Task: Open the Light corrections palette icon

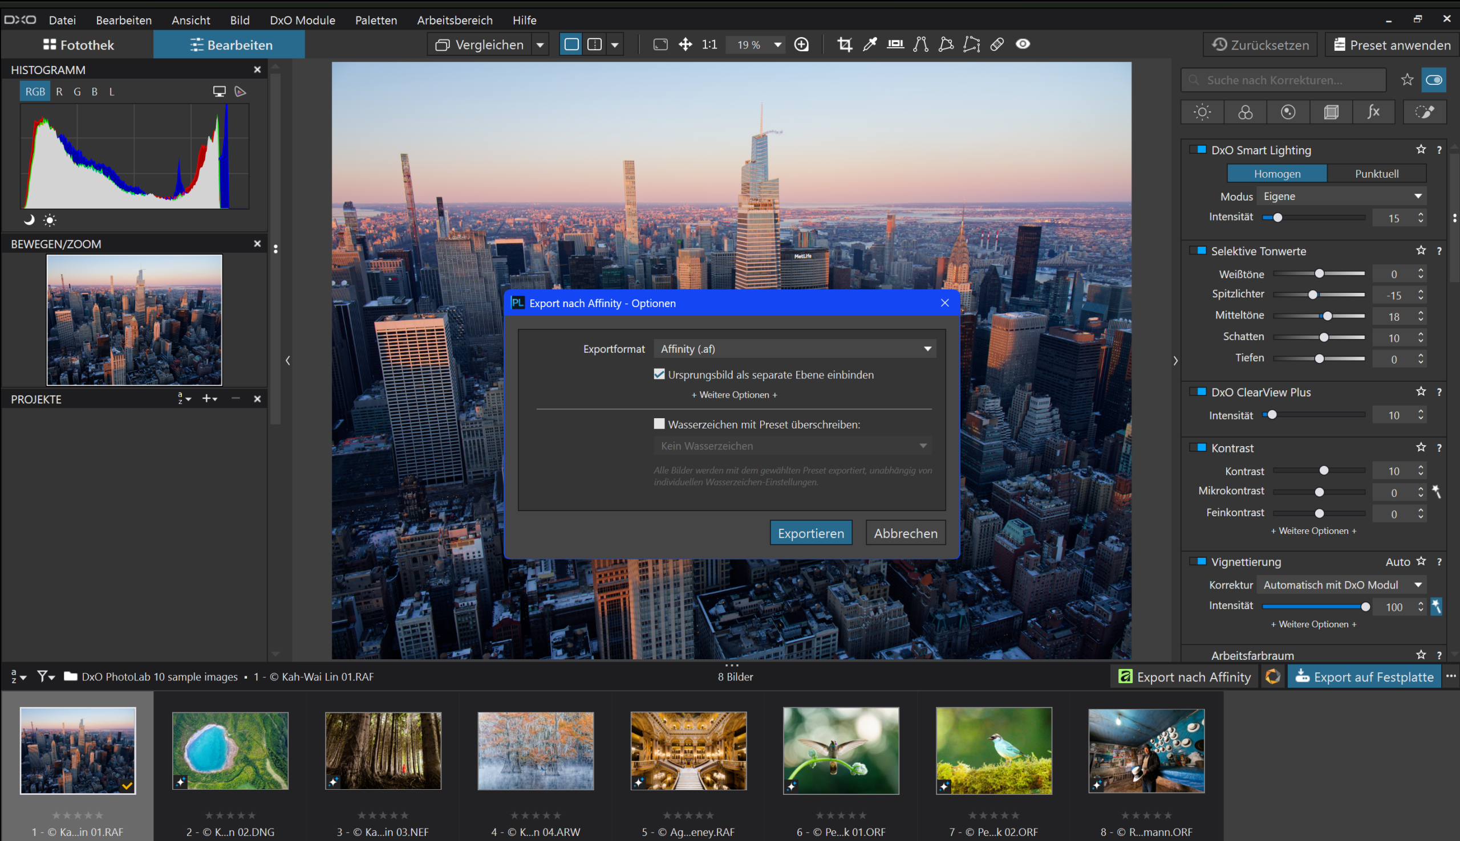Action: click(x=1202, y=112)
